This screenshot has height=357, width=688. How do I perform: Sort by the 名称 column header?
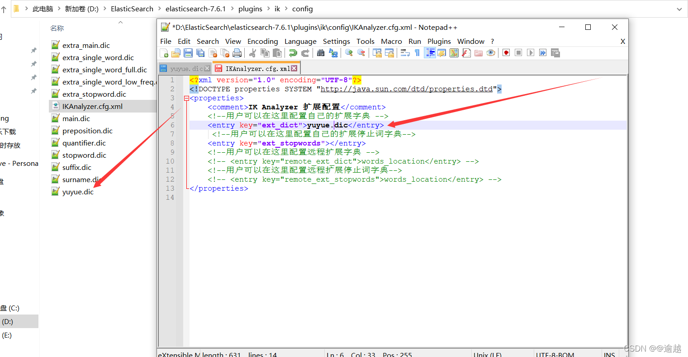pyautogui.click(x=57, y=28)
